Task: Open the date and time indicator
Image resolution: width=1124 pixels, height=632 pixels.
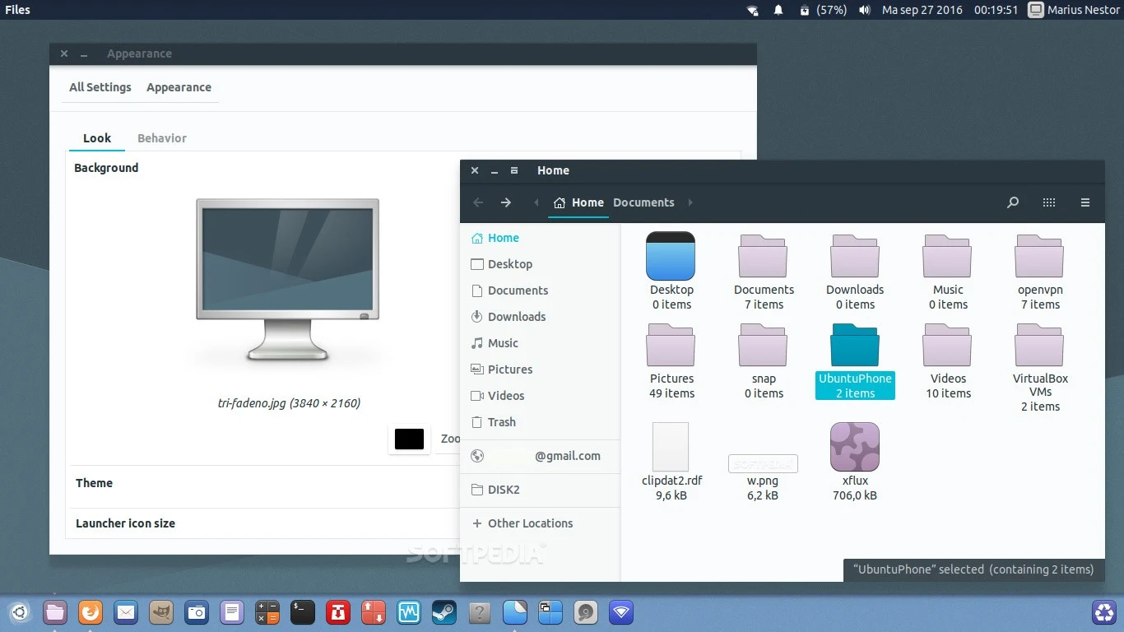Action: [x=950, y=10]
